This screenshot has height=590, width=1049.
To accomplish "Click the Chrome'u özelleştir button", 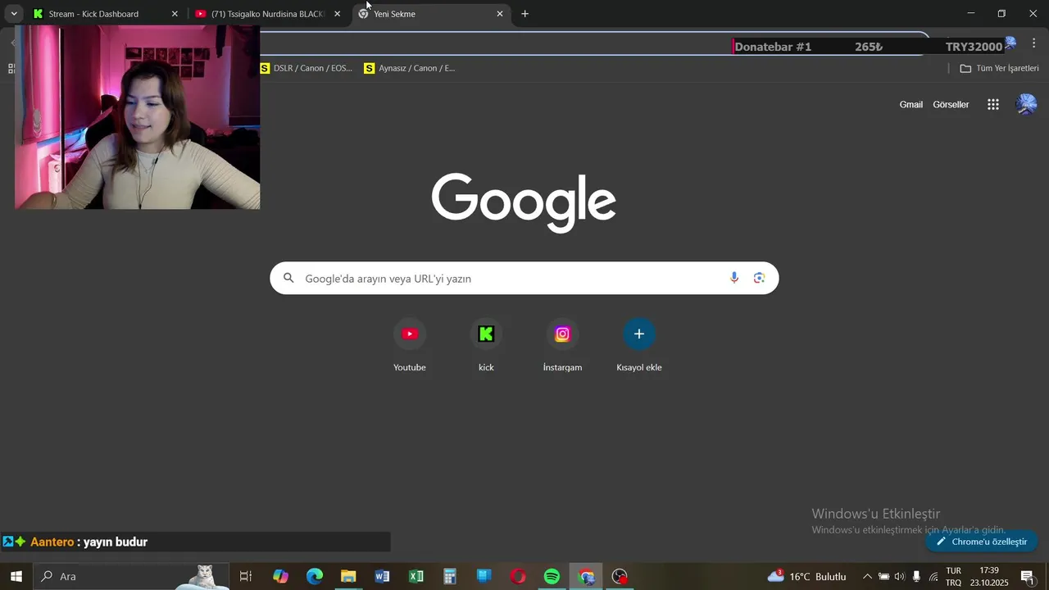I will point(982,542).
